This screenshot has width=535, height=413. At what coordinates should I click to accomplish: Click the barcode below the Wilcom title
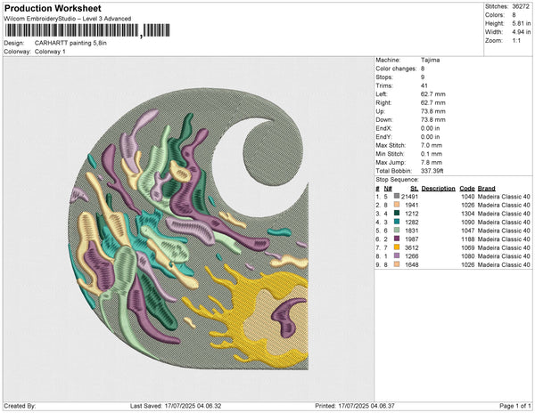click(71, 31)
